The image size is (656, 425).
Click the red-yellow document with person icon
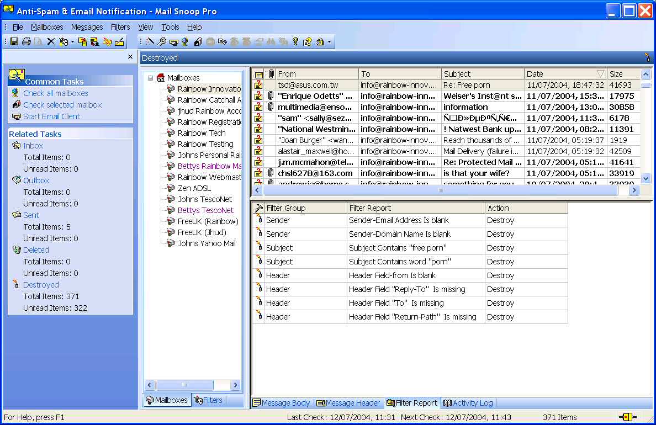[x=94, y=41]
